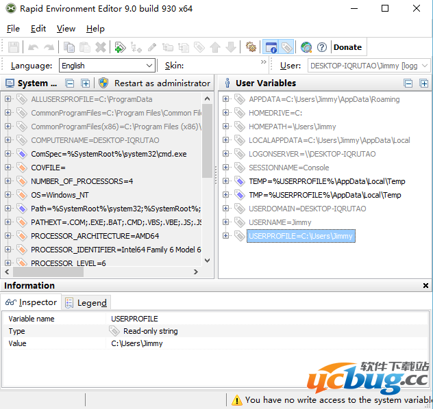Expand all User Variables with plus icon
This screenshot has height=409, width=433.
click(x=424, y=83)
